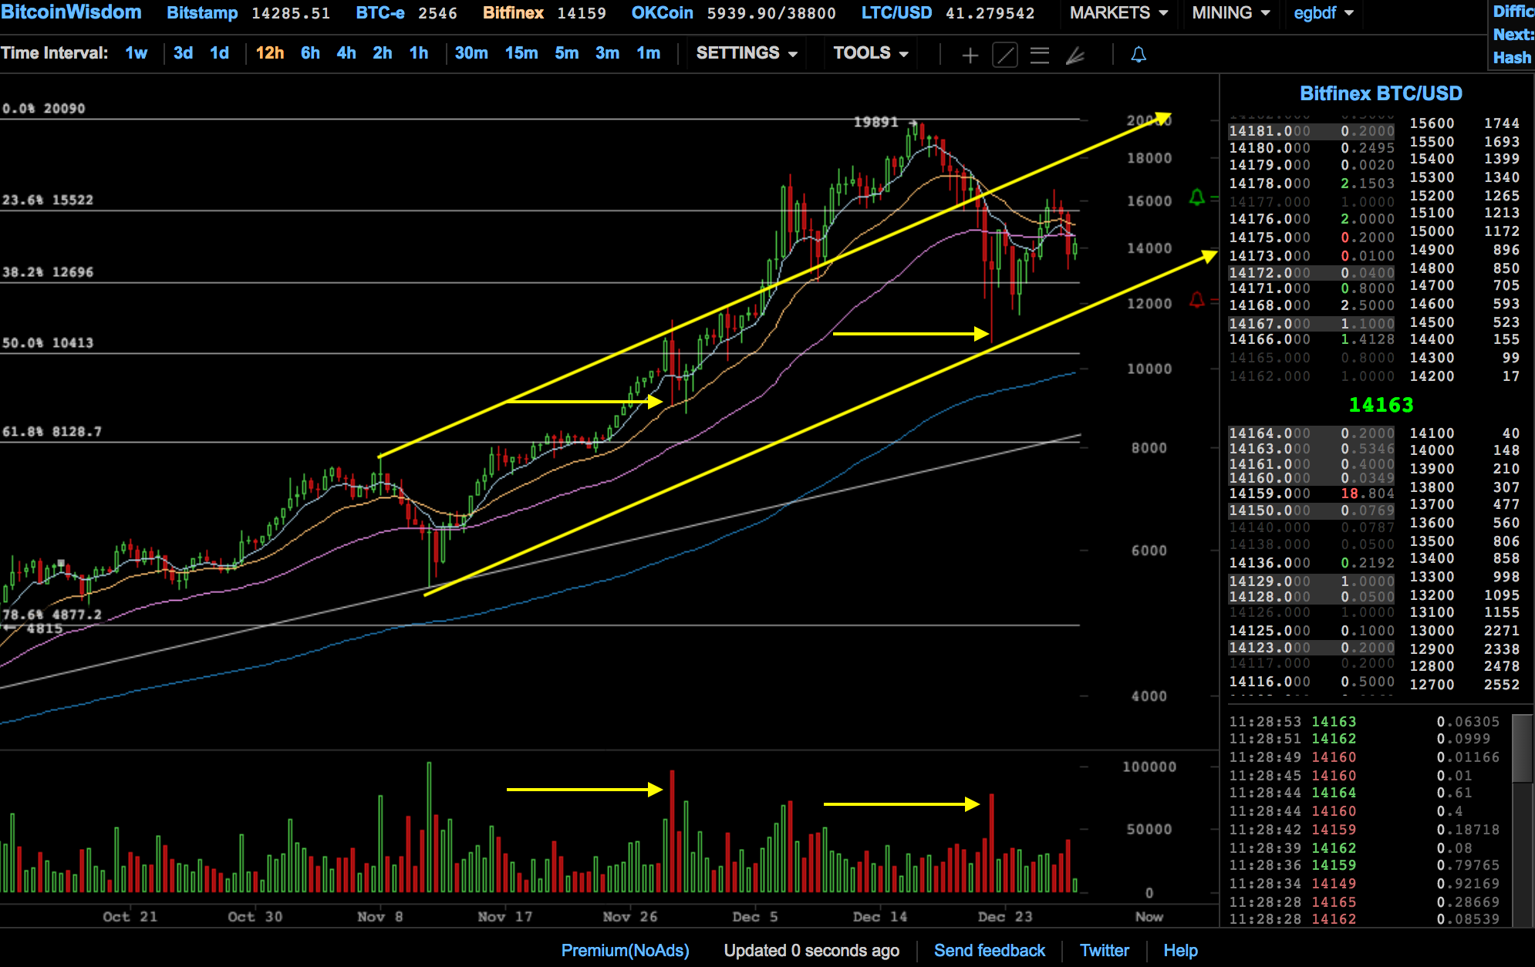Choose the 4h time interval

(346, 53)
